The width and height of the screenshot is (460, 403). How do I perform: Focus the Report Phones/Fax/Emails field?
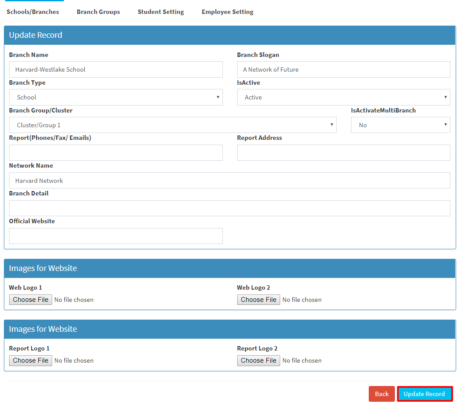[x=116, y=152]
